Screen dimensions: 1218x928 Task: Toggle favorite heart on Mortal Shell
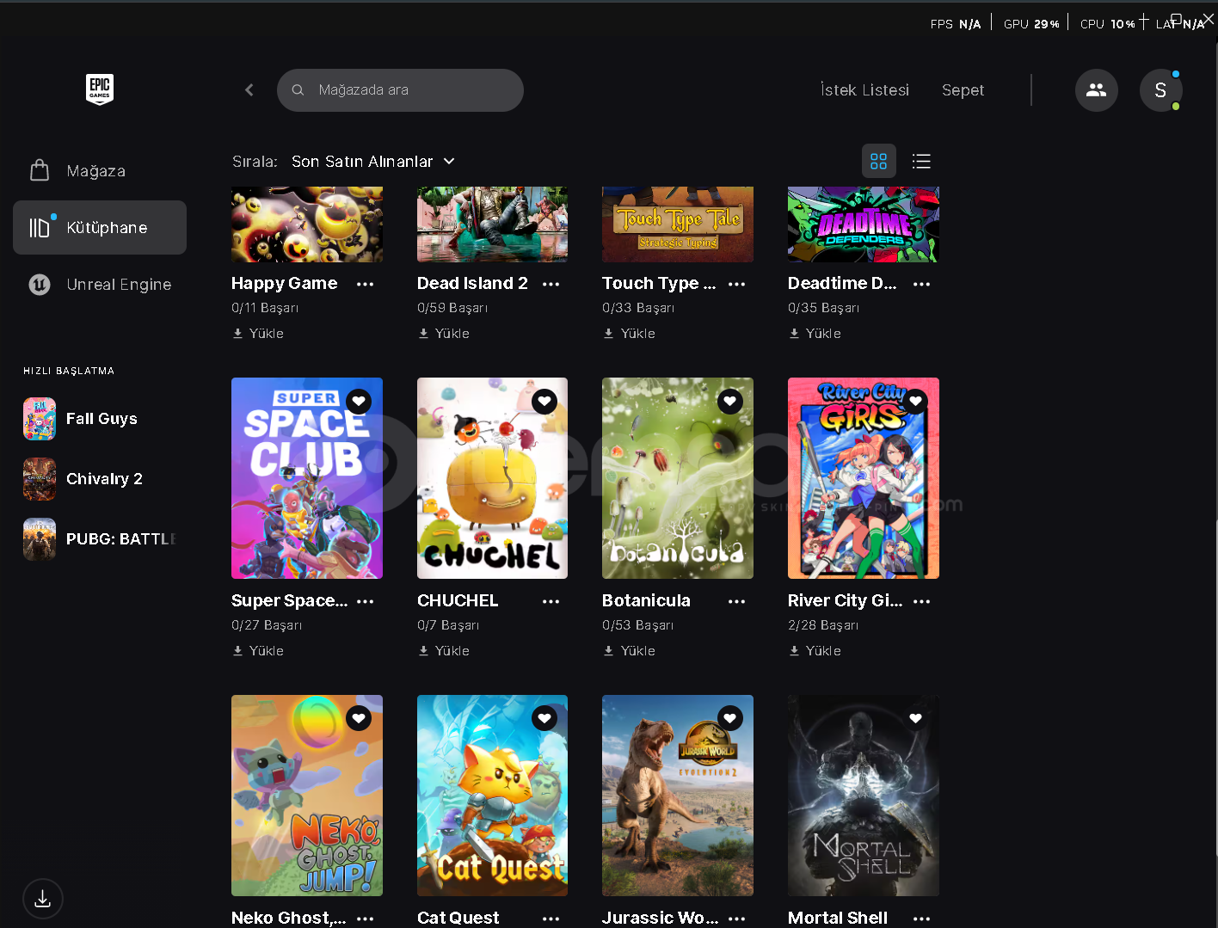tap(916, 718)
